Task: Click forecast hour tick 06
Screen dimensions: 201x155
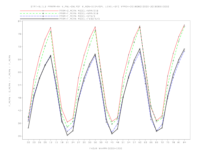Action: tap(40, 142)
